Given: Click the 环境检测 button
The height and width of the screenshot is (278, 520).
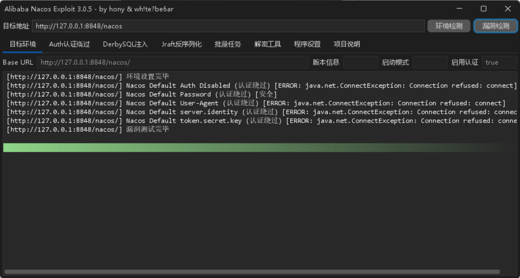Looking at the screenshot, I should coord(449,26).
